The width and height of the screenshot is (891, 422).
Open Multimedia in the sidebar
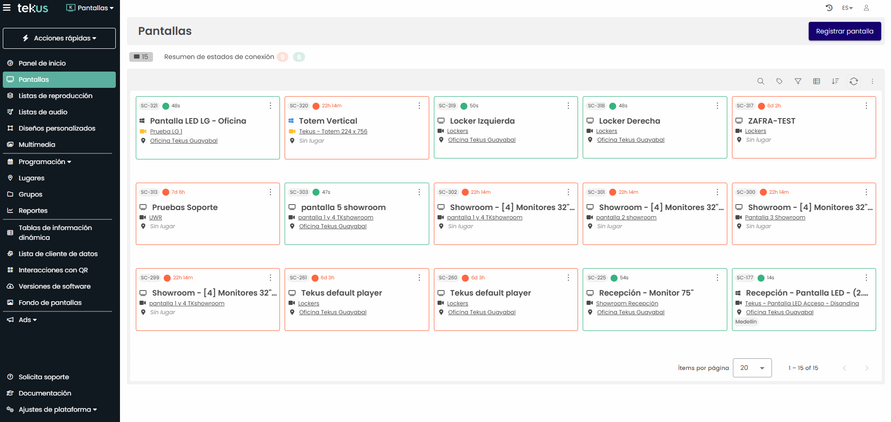37,145
